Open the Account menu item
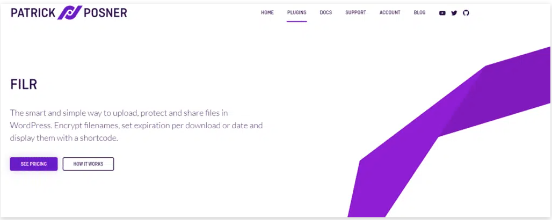The width and height of the screenshot is (552, 220). pos(390,13)
